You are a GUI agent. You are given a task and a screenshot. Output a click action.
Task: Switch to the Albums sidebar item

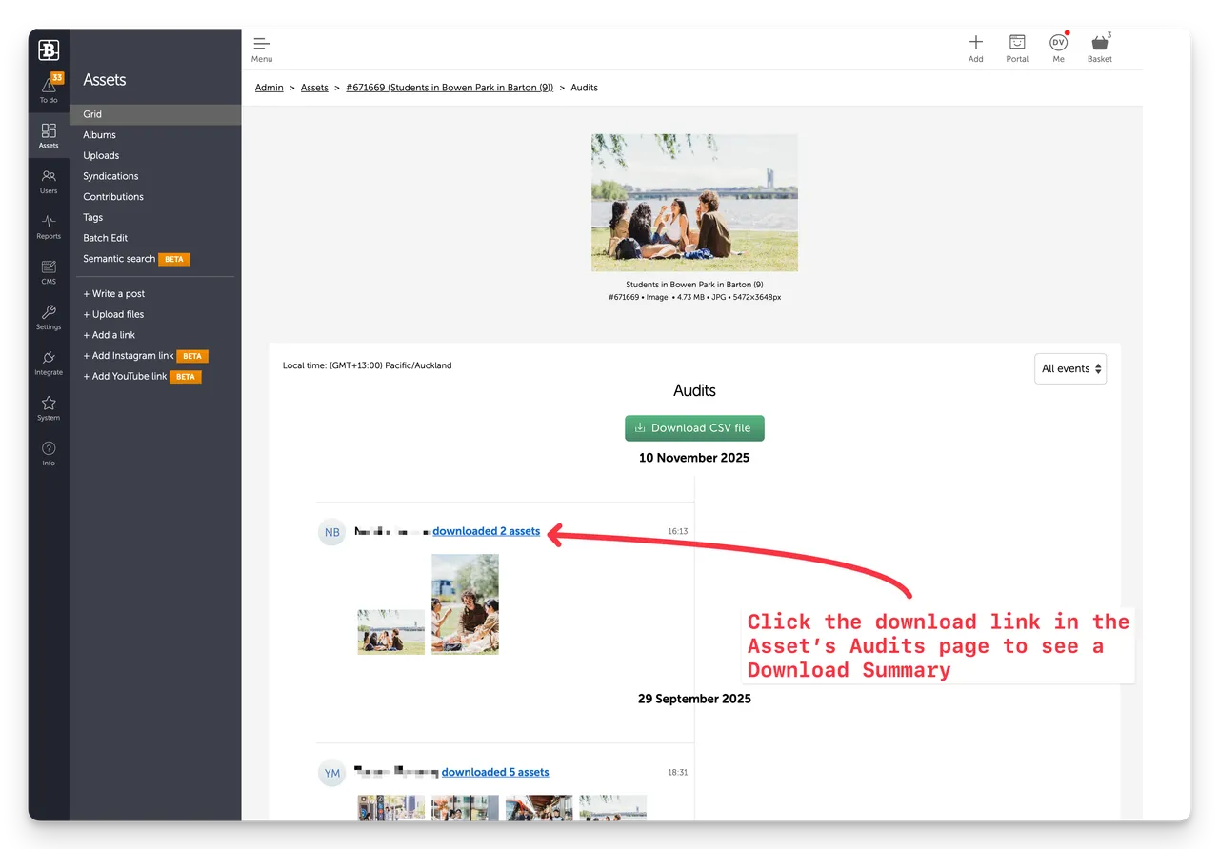[x=99, y=134]
